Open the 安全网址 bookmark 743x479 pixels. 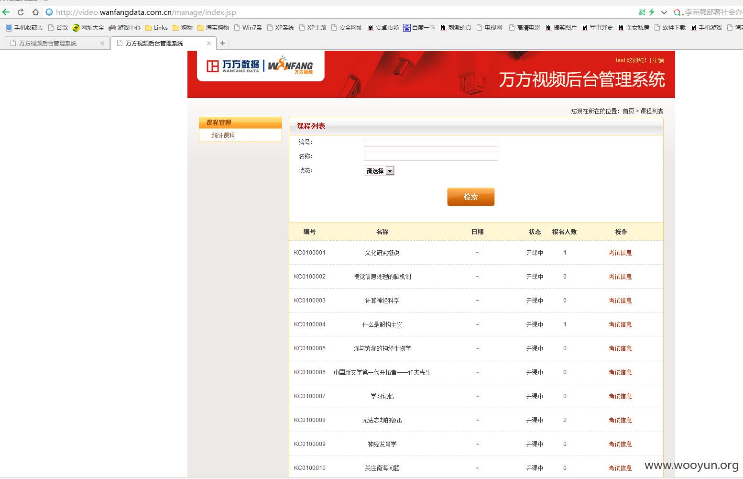tap(347, 28)
